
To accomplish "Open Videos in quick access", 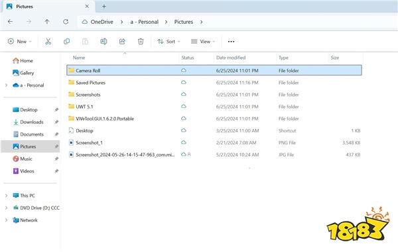I will 23,171.
